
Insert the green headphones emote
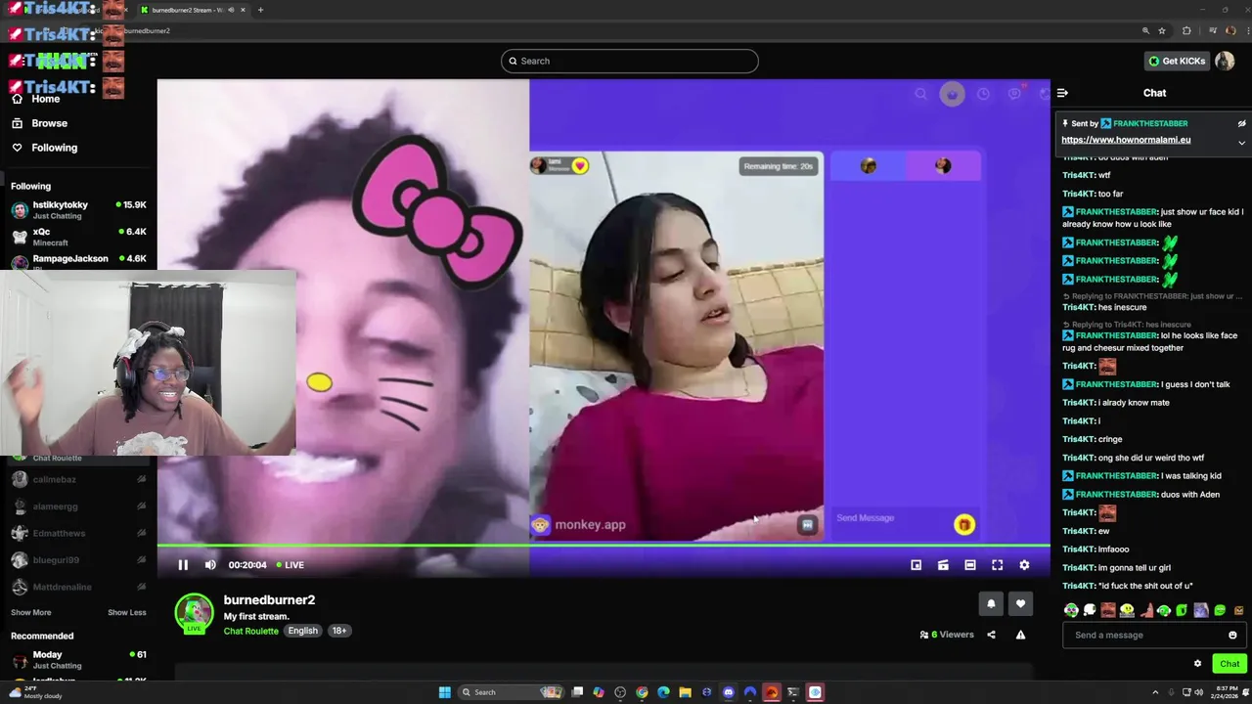[x=1164, y=610]
